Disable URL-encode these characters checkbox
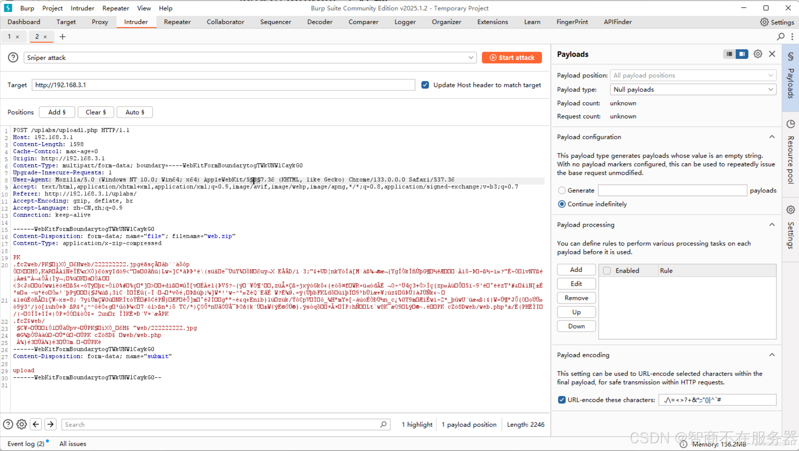Viewport: 799px width, 451px height. coord(561,400)
